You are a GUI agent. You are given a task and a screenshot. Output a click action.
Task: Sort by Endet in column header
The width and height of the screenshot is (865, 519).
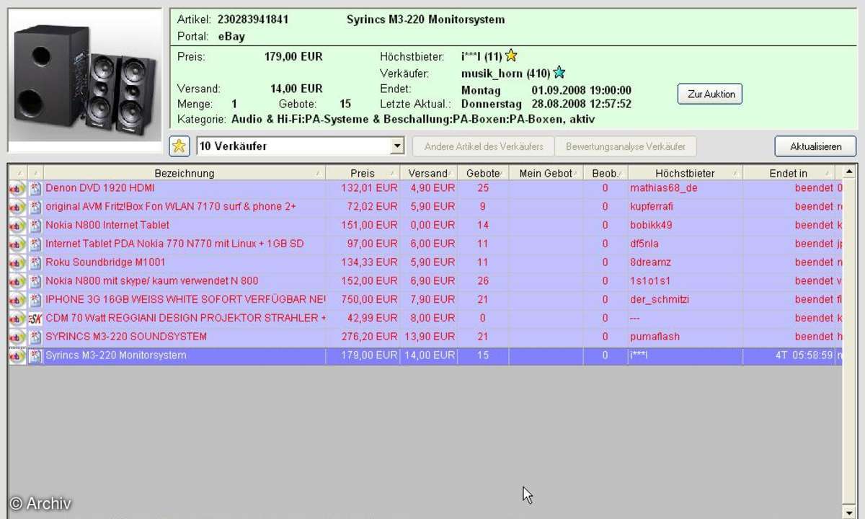point(789,173)
